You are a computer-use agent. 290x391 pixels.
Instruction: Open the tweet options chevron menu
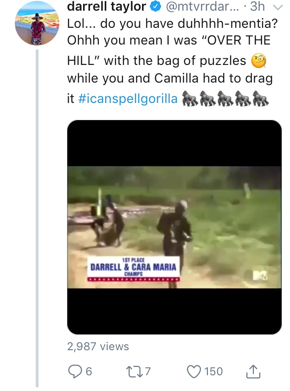pos(278,7)
